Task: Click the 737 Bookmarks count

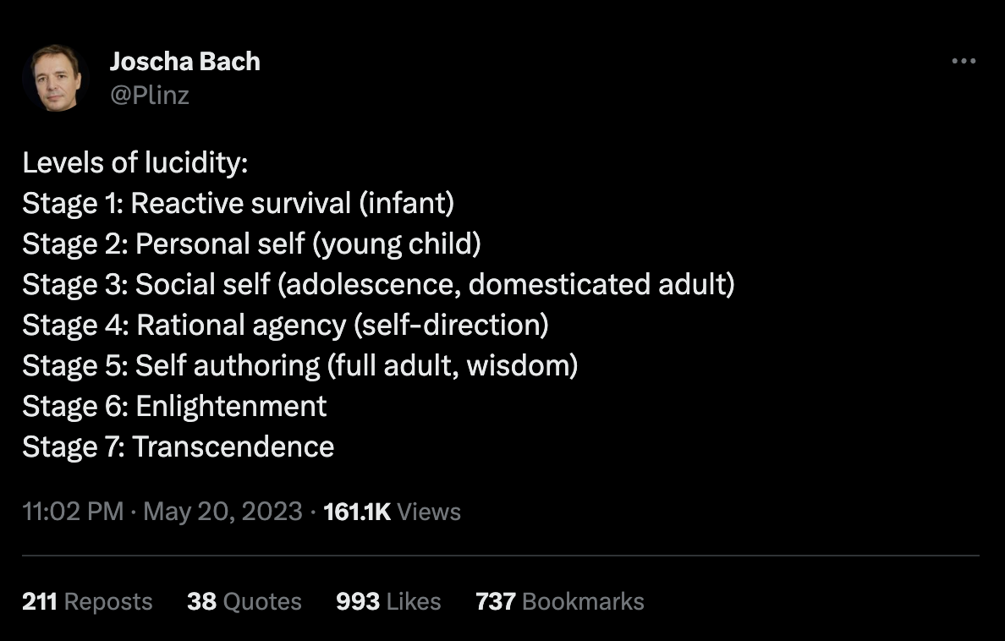Action: click(559, 601)
